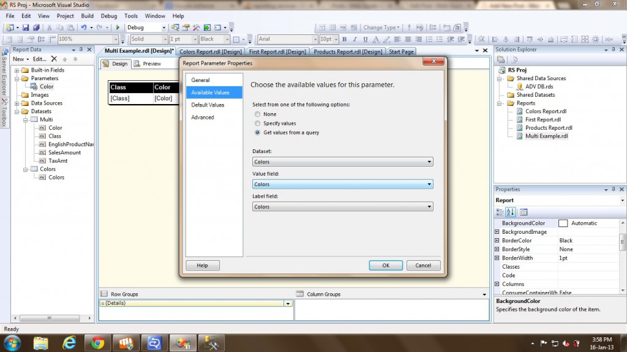Viewport: 627px width, 352px height.
Task: Click the green Start Debugging arrow
Action: tap(118, 28)
